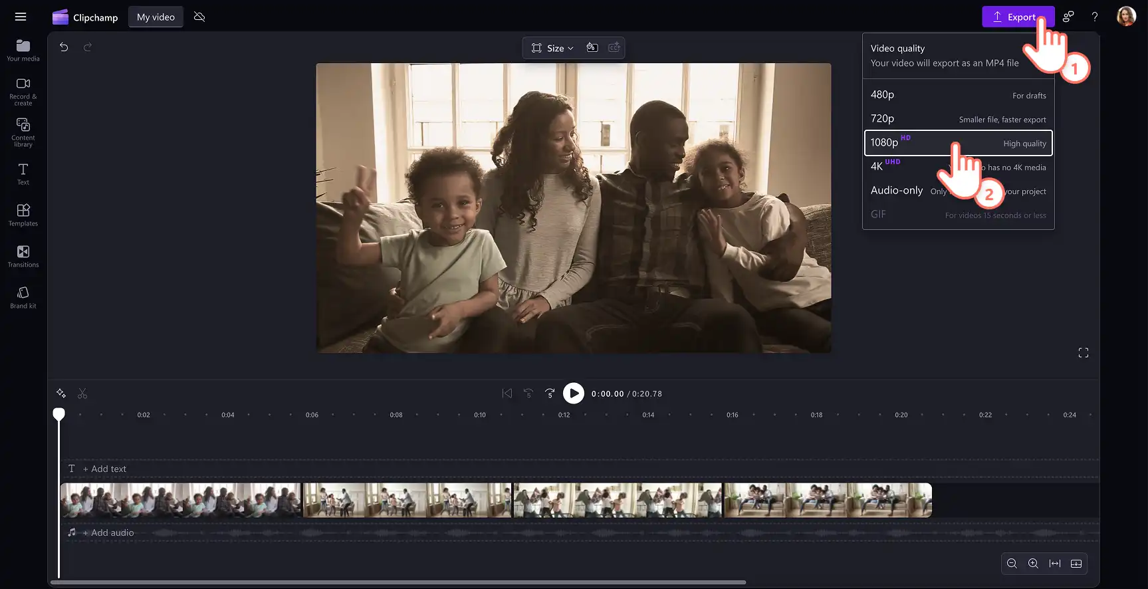Select the second video clip in timeline
Image resolution: width=1148 pixels, height=589 pixels.
pyautogui.click(x=407, y=501)
